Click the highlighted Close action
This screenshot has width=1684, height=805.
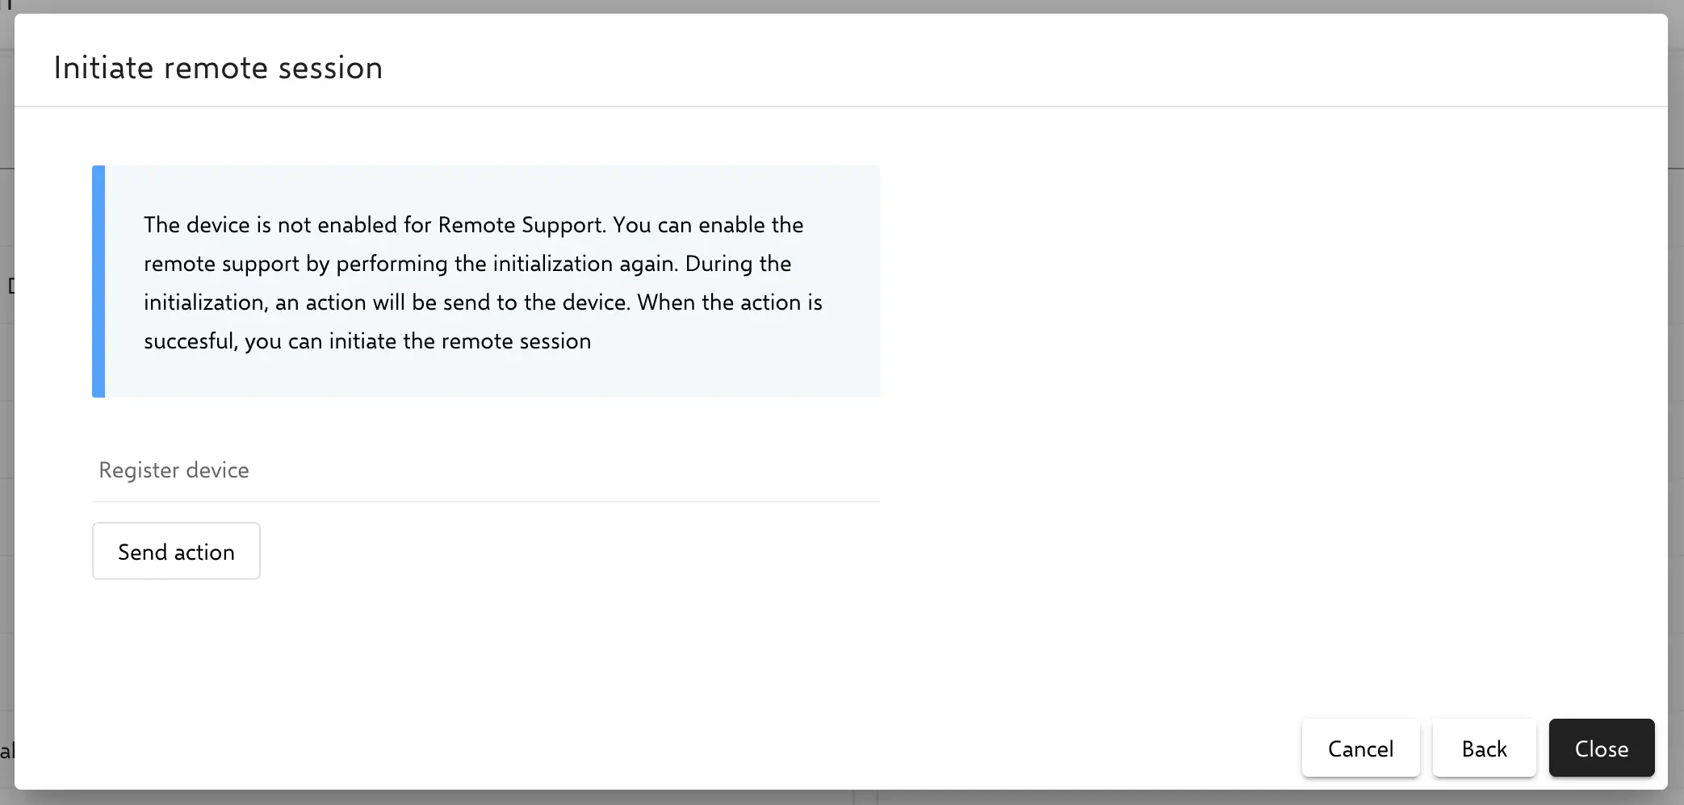tap(1601, 748)
